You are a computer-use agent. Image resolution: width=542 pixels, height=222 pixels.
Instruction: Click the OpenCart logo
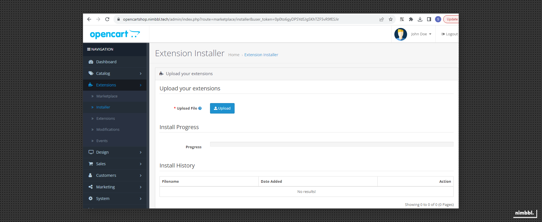pyautogui.click(x=115, y=34)
